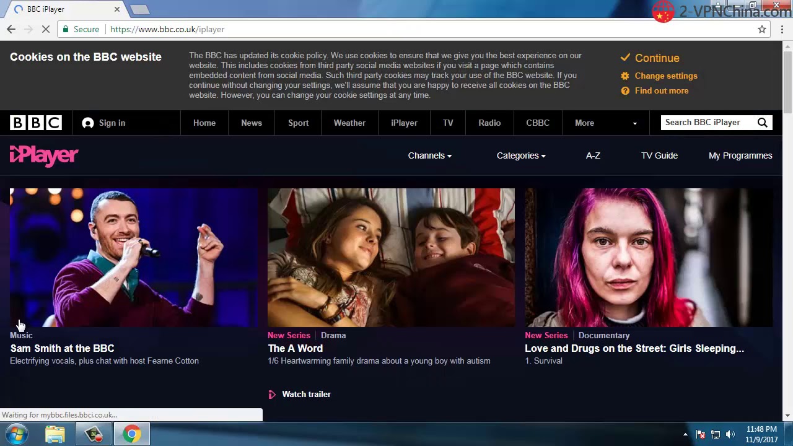Click The A Word title
The image size is (793, 446).
(x=295, y=348)
